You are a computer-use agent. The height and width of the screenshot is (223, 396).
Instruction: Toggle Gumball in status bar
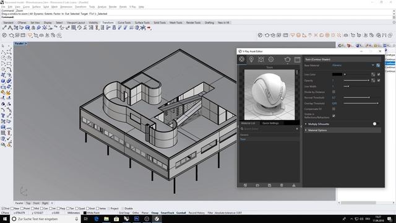point(181,212)
